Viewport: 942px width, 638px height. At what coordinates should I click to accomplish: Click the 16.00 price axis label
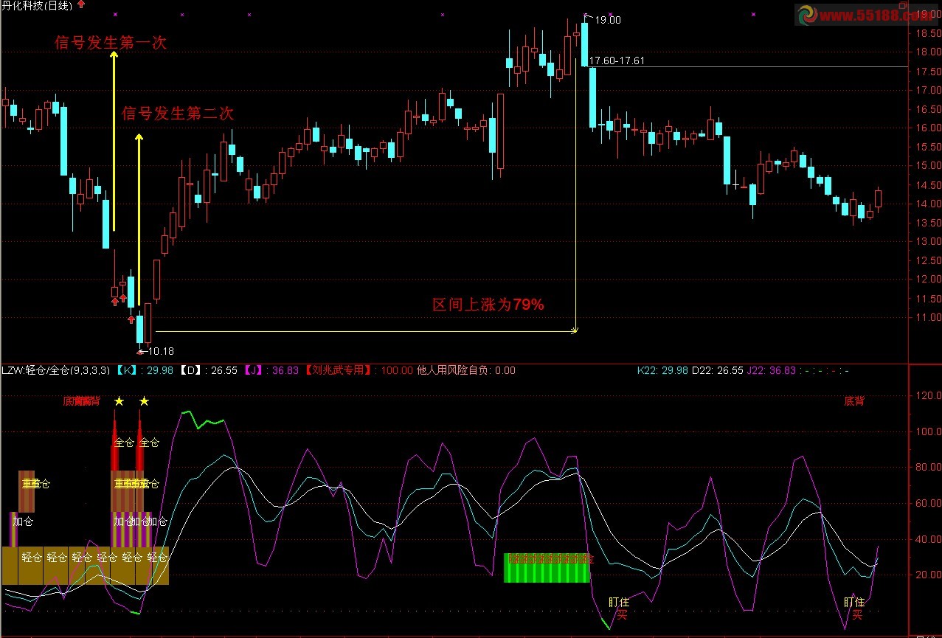tap(927, 128)
